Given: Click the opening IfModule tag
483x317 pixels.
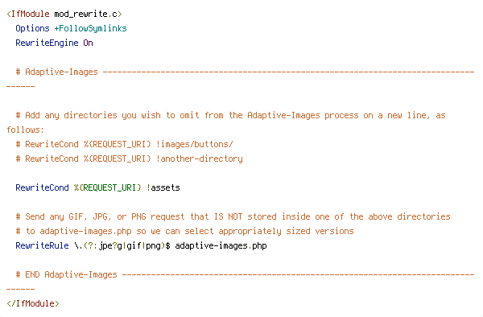Looking at the screenshot, I should coord(28,14).
